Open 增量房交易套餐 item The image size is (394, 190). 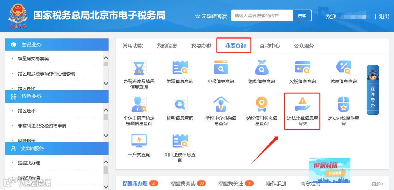tap(34, 59)
